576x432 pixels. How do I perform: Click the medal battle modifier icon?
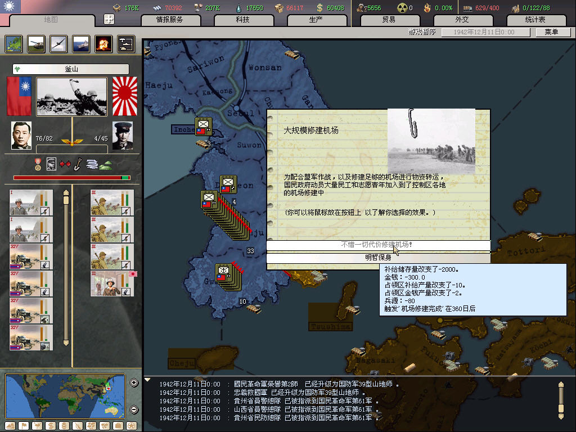pos(38,164)
